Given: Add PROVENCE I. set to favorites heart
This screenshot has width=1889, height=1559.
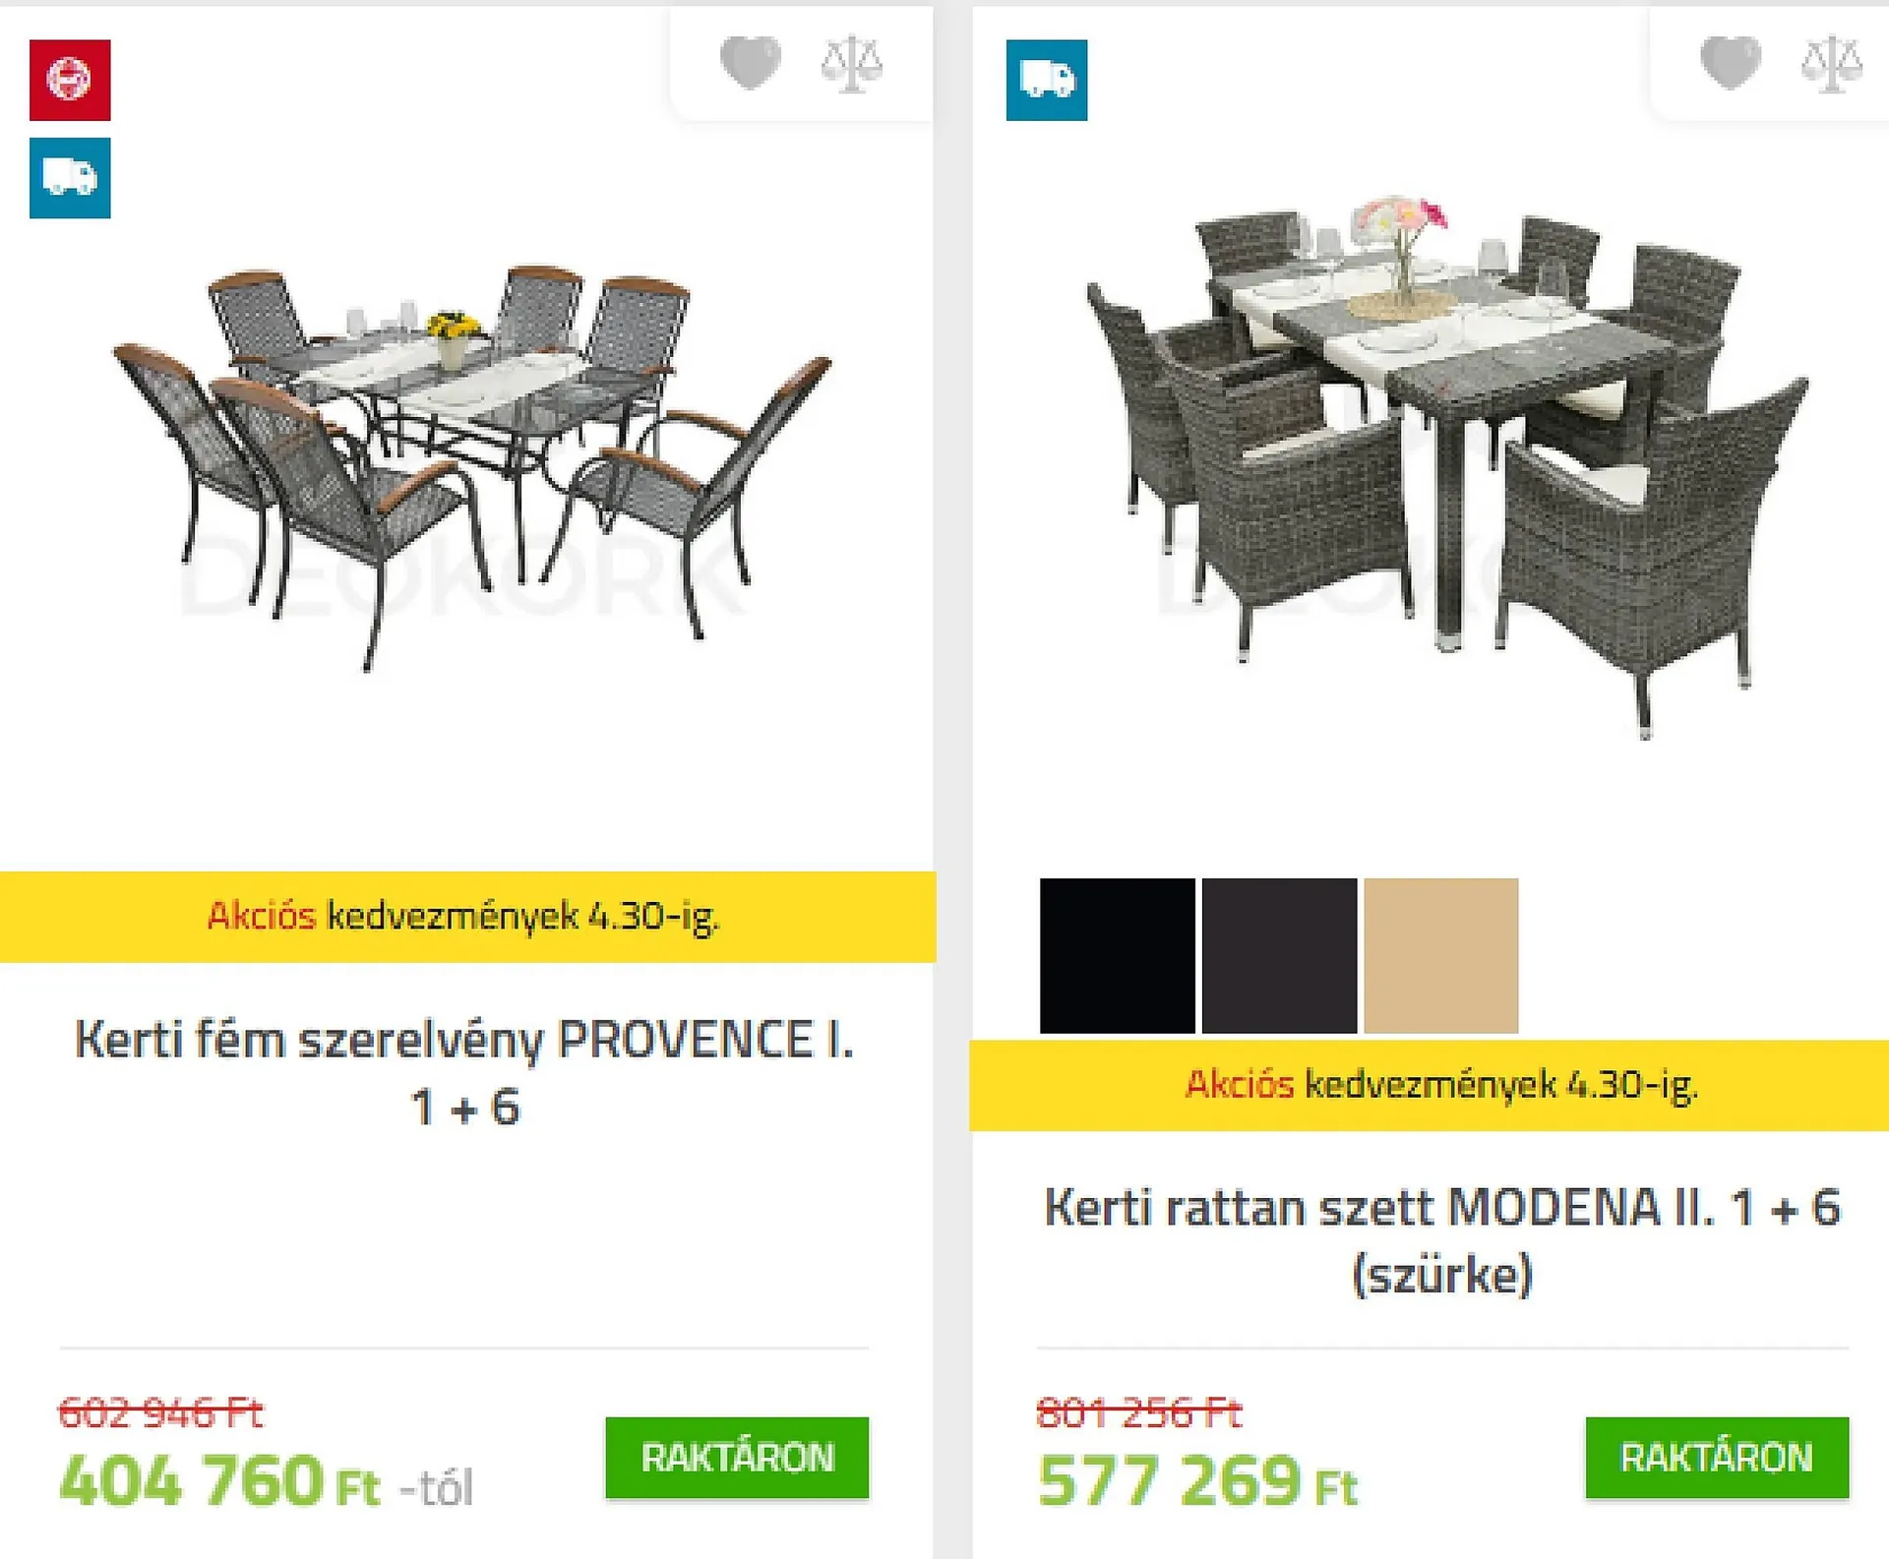Looking at the screenshot, I should 751,62.
